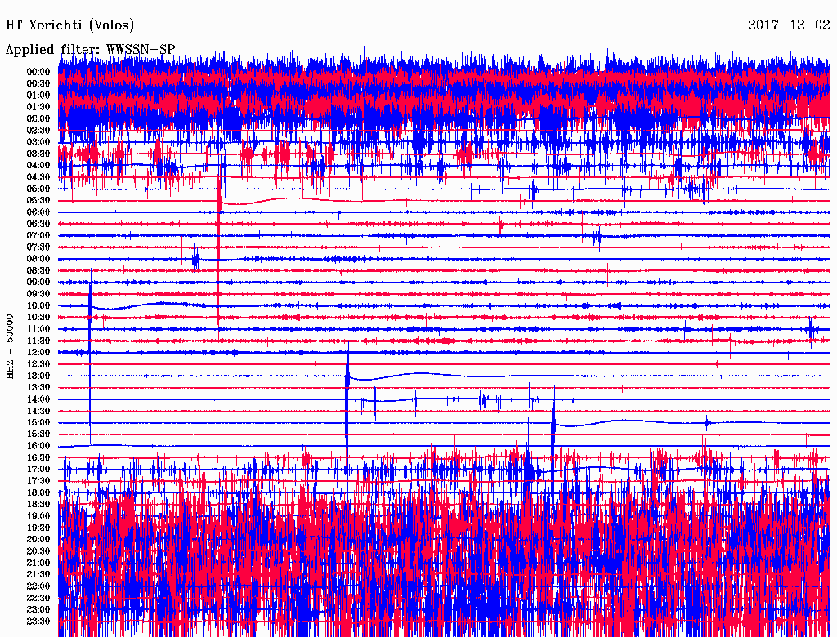This screenshot has width=837, height=637.
Task: Click the large blue spike on 13:00 trace
Action: click(347, 376)
